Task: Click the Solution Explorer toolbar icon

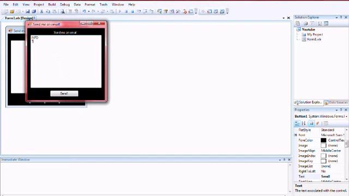Action: pyautogui.click(x=159, y=11)
